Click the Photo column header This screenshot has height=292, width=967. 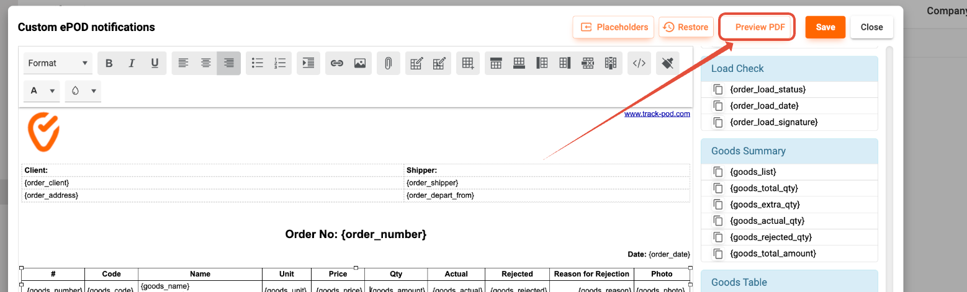[x=662, y=274]
